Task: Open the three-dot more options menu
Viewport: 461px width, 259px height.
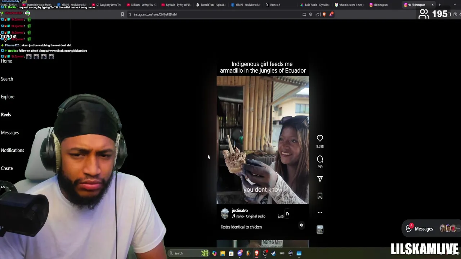Action: (x=320, y=213)
